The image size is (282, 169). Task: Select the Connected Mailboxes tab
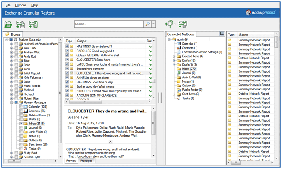[x=181, y=34]
